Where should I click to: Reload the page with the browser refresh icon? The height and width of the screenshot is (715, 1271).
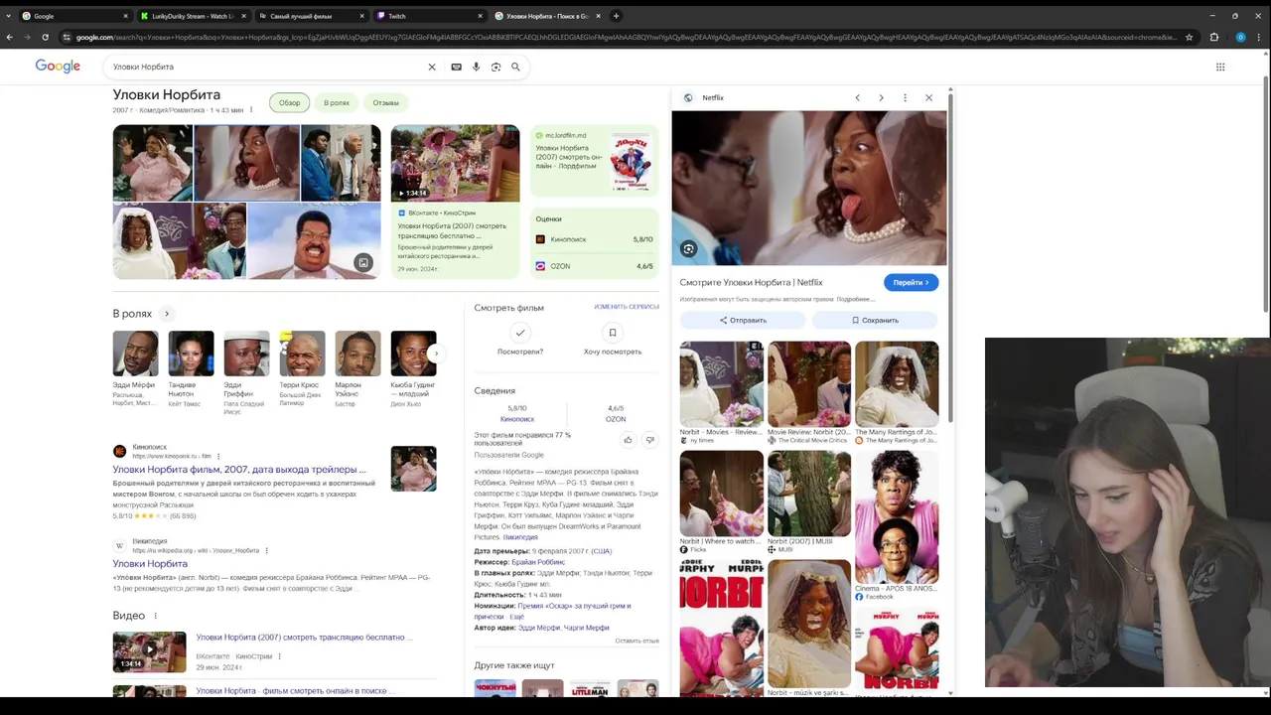pos(45,37)
